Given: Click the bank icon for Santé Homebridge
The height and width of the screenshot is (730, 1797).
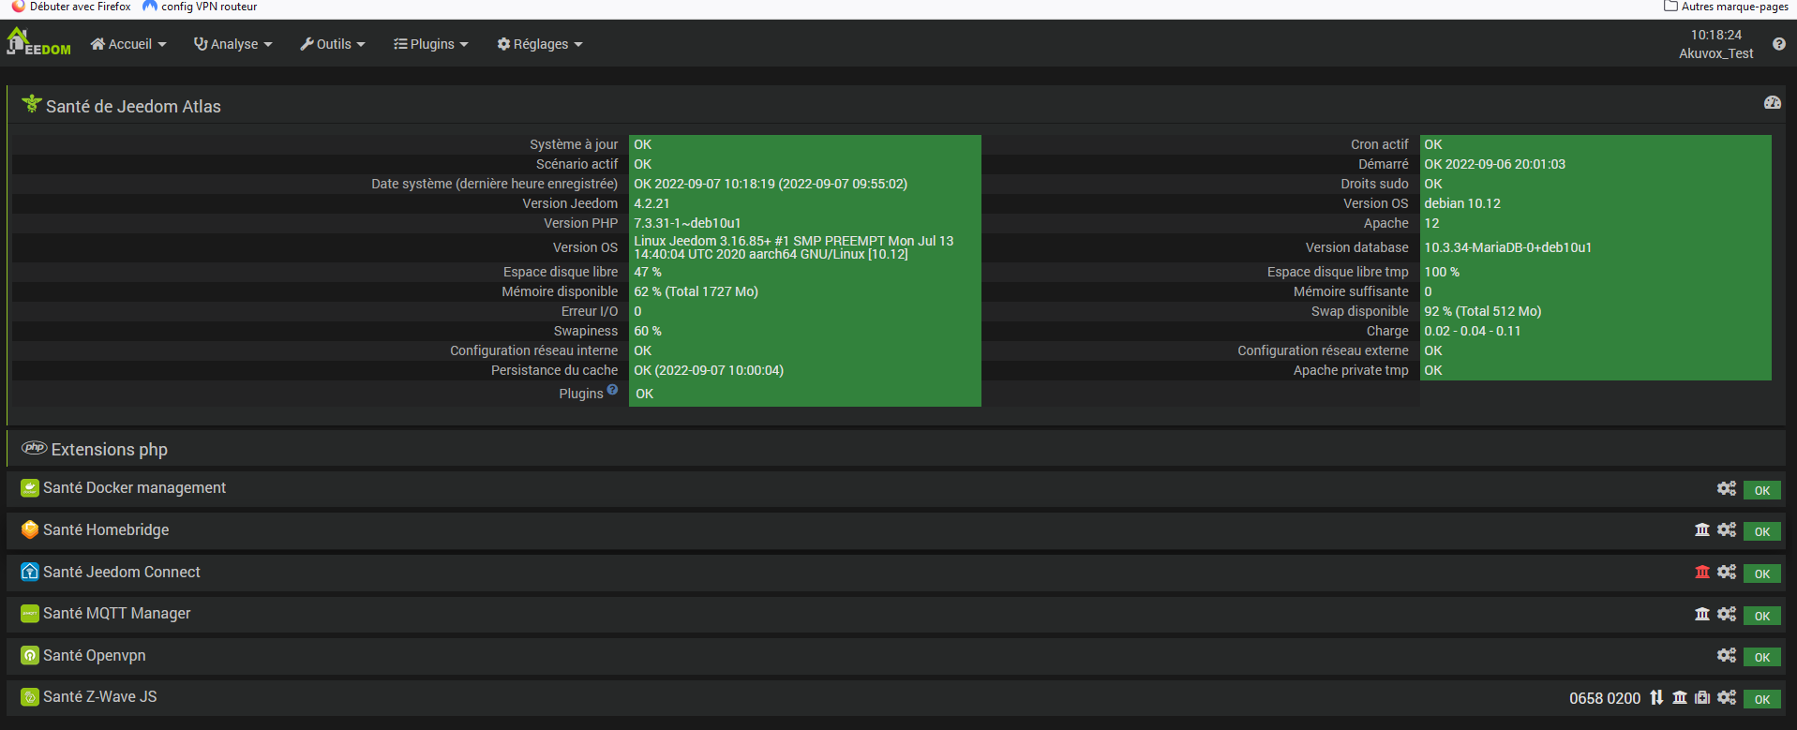Looking at the screenshot, I should point(1702,529).
